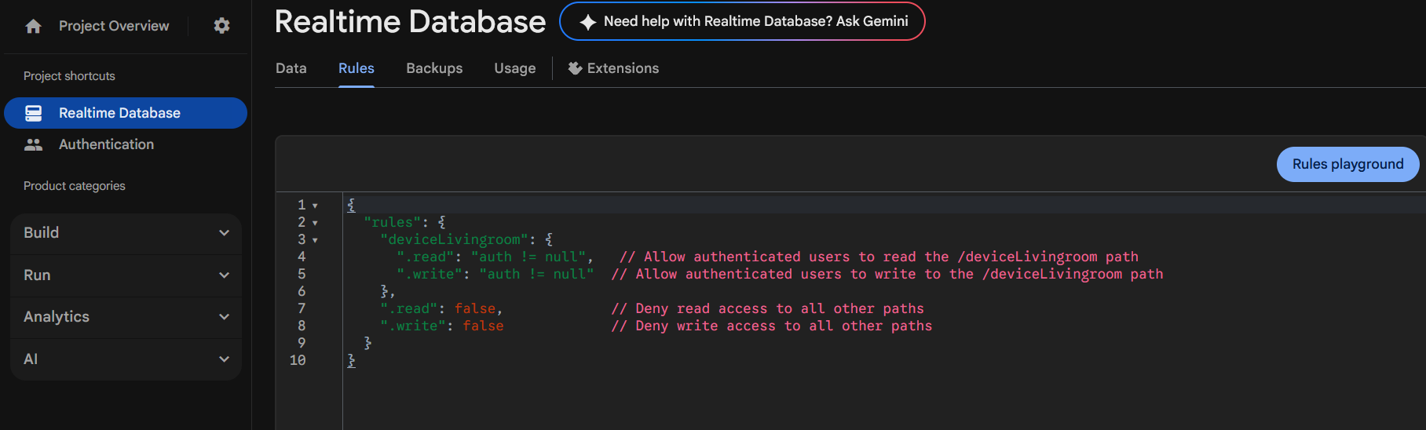Open Authentication from project shortcuts
Viewport: 1426px width, 430px height.
(x=106, y=144)
